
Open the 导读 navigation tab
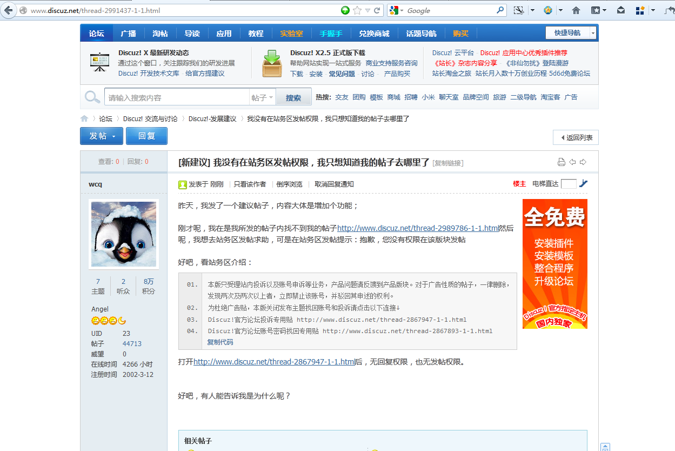pos(192,34)
